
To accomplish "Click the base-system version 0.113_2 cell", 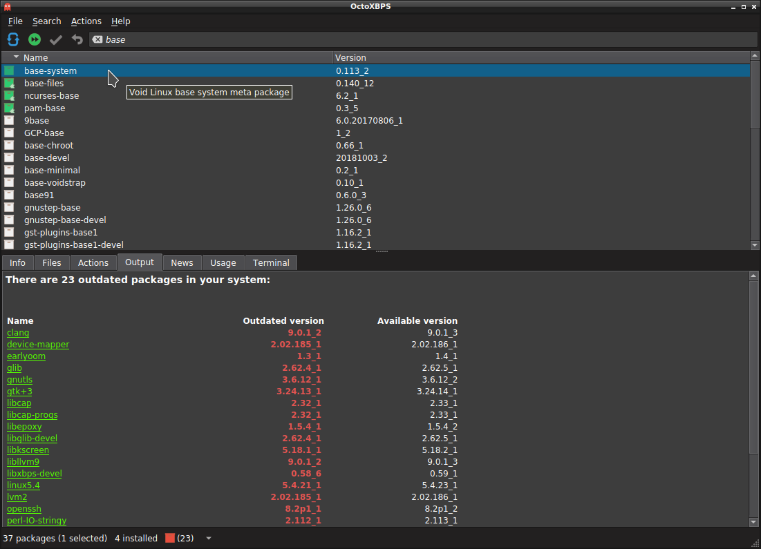I will tap(352, 70).
